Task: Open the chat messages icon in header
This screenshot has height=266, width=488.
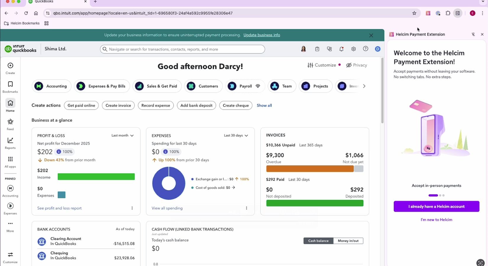Action: 329,49
